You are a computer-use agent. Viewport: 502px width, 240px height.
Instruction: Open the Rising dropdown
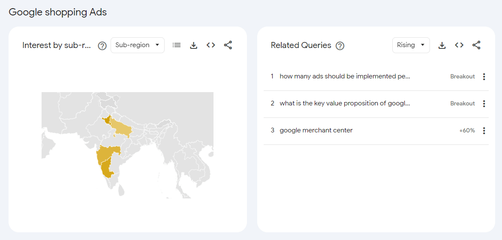click(x=411, y=45)
